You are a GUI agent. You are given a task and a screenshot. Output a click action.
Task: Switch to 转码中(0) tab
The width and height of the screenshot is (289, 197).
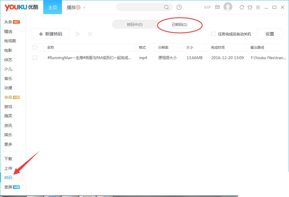(135, 24)
